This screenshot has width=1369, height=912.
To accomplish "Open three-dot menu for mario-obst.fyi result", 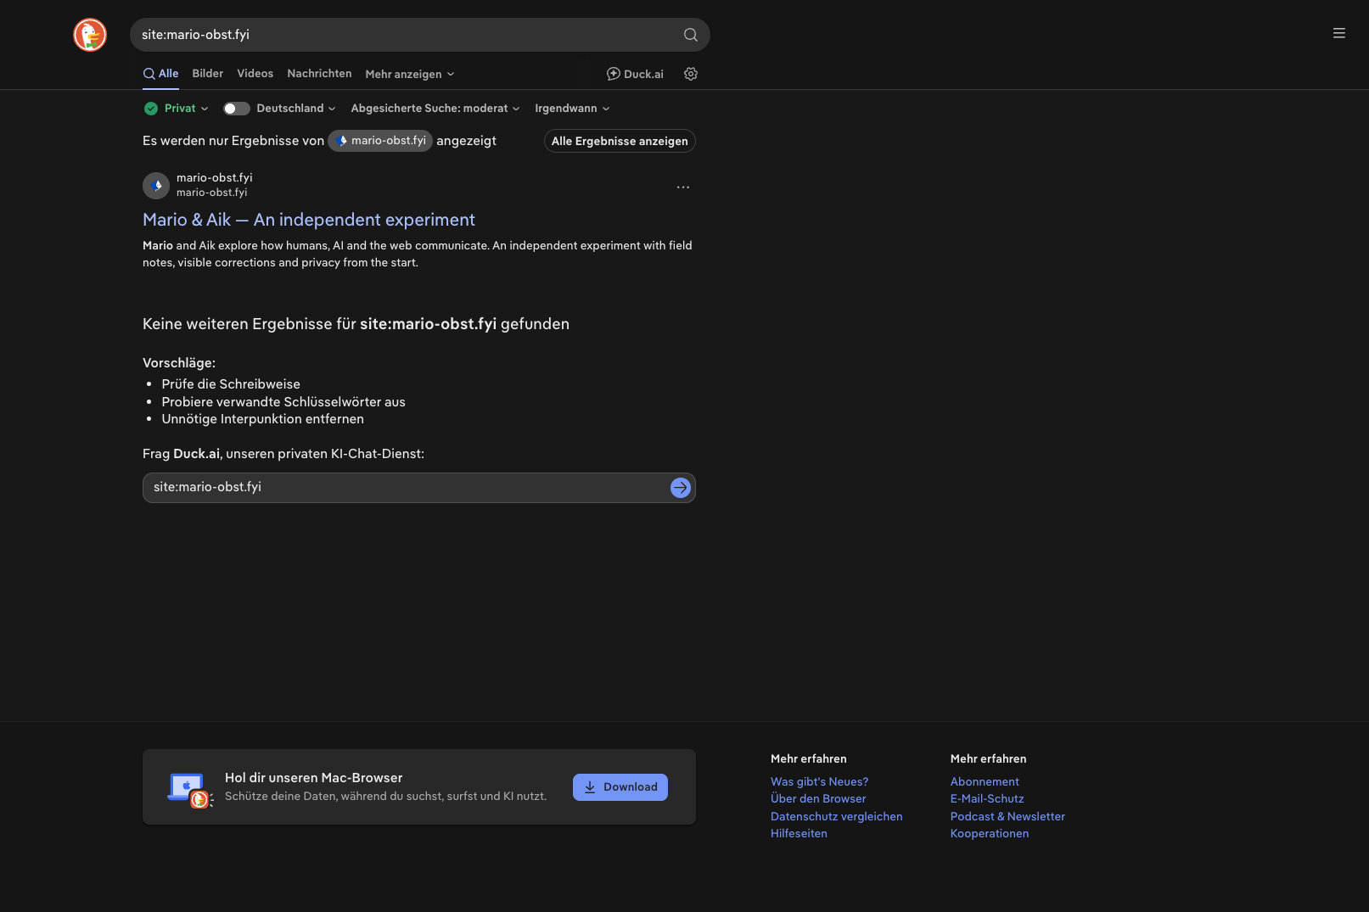I will point(683,187).
